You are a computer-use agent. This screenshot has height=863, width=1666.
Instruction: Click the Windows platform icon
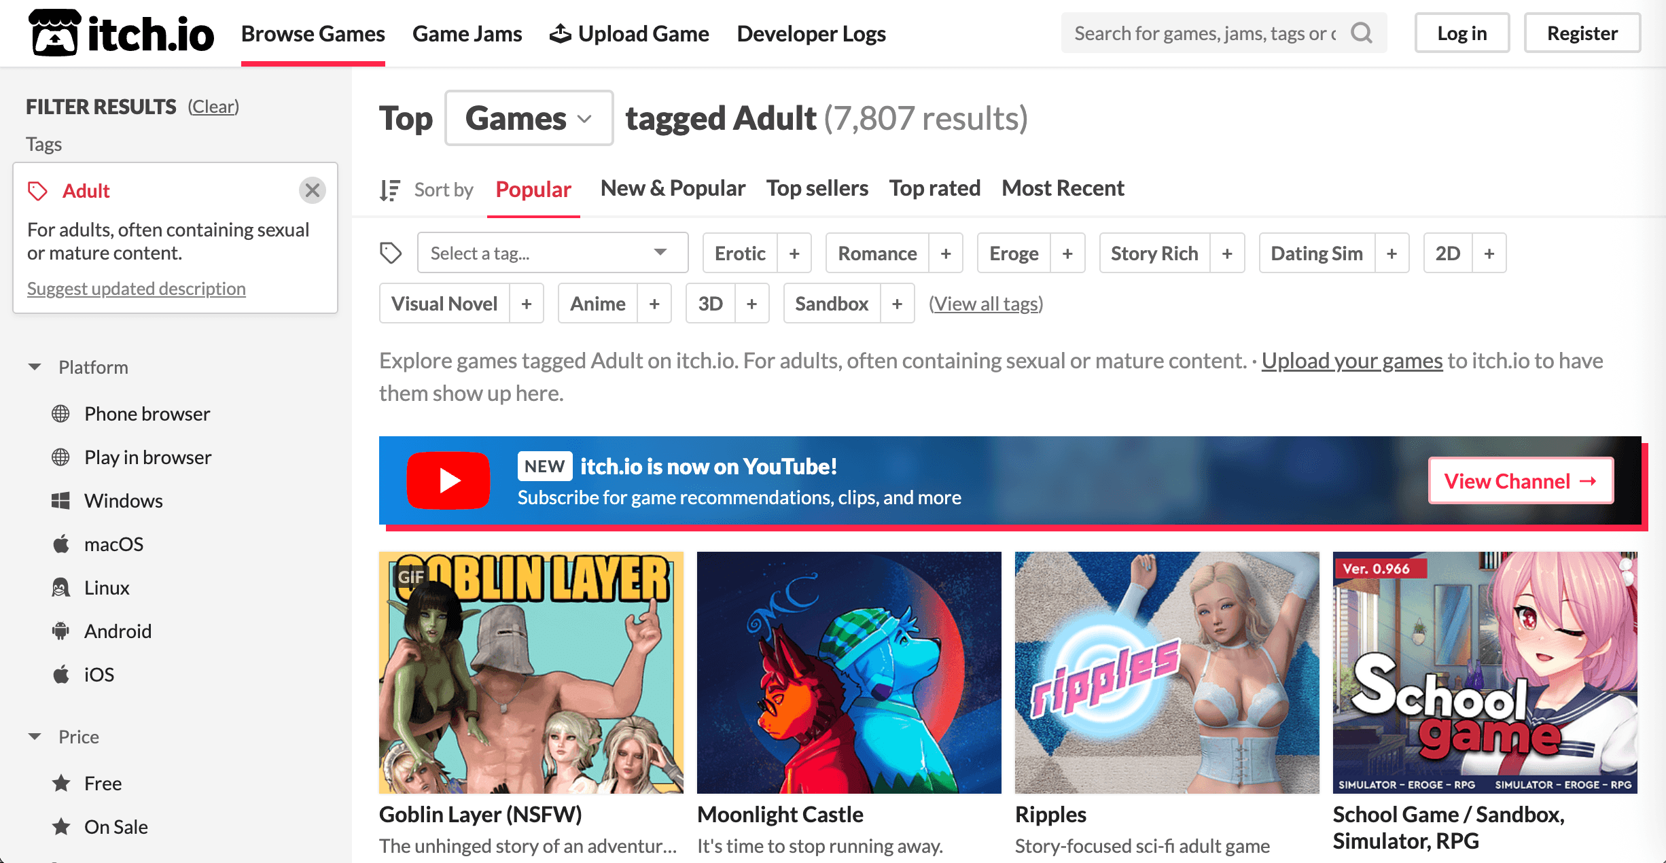coord(60,500)
